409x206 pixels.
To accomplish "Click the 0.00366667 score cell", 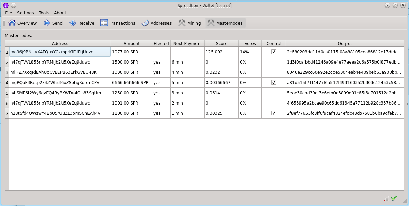I will [x=221, y=82].
